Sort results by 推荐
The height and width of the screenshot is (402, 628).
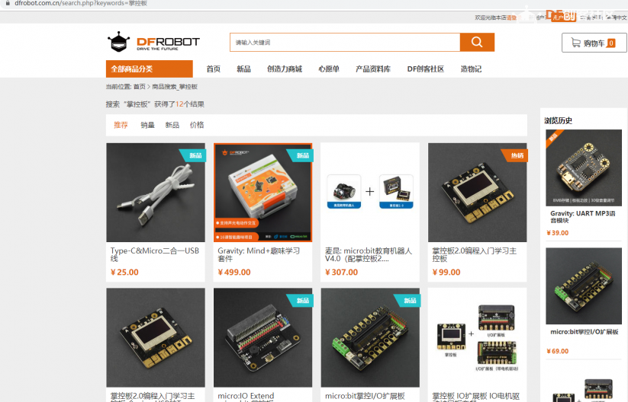pos(121,125)
